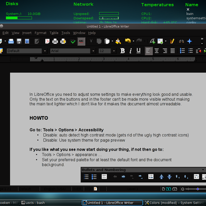Image resolution: width=206 pixels, height=206 pixels.
Task: Expand hidden toolbar buttons chevron
Action: coord(202,39)
